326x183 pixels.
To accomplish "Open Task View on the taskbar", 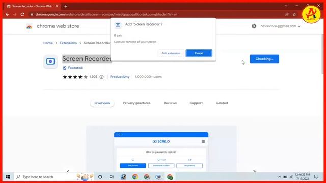I will coord(112,177).
